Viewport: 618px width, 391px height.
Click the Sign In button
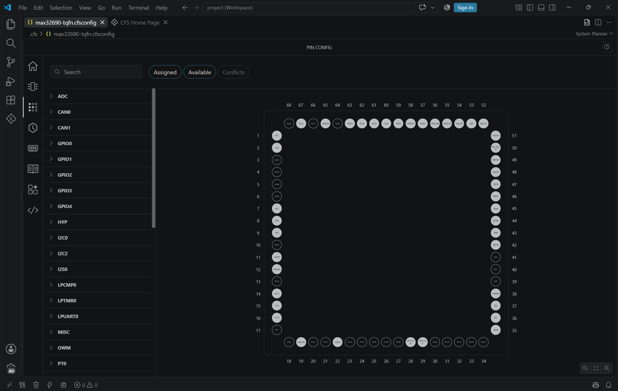point(465,8)
